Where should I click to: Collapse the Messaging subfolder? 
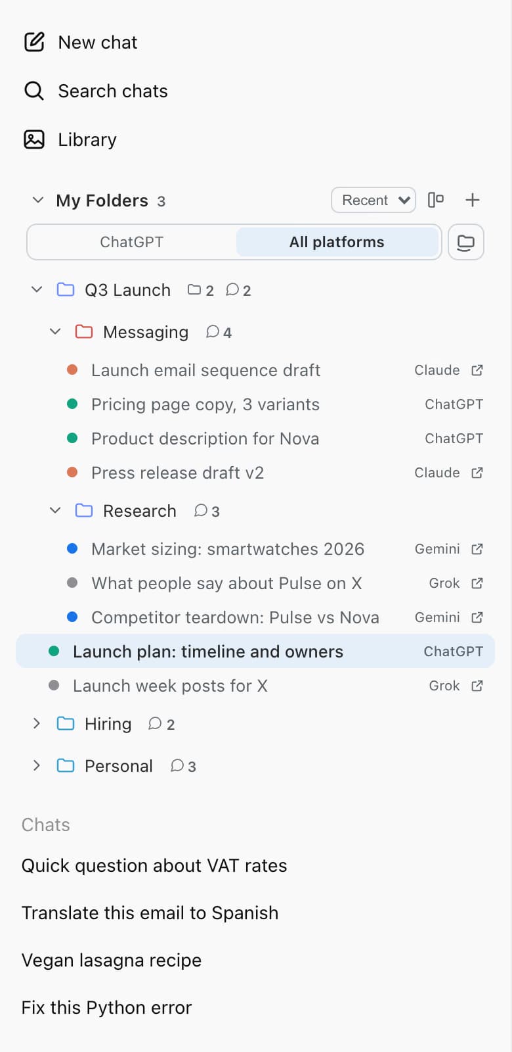click(55, 331)
